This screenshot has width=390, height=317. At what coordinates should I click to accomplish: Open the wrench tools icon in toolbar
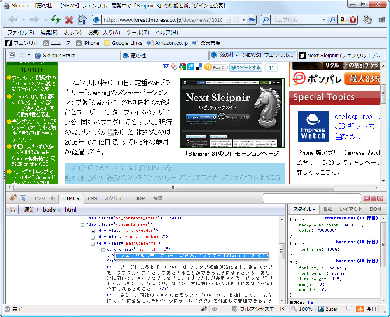coord(367,20)
